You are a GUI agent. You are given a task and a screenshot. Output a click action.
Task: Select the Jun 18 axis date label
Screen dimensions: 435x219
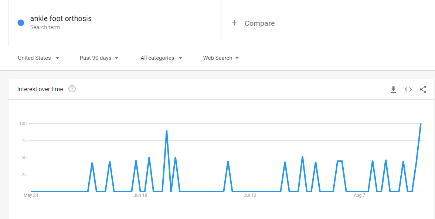[x=140, y=195]
